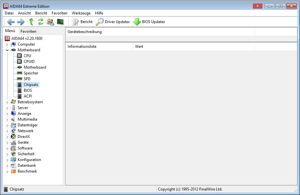The width and height of the screenshot is (300, 195).
Task: Open Driver Updates
Action: tap(113, 22)
